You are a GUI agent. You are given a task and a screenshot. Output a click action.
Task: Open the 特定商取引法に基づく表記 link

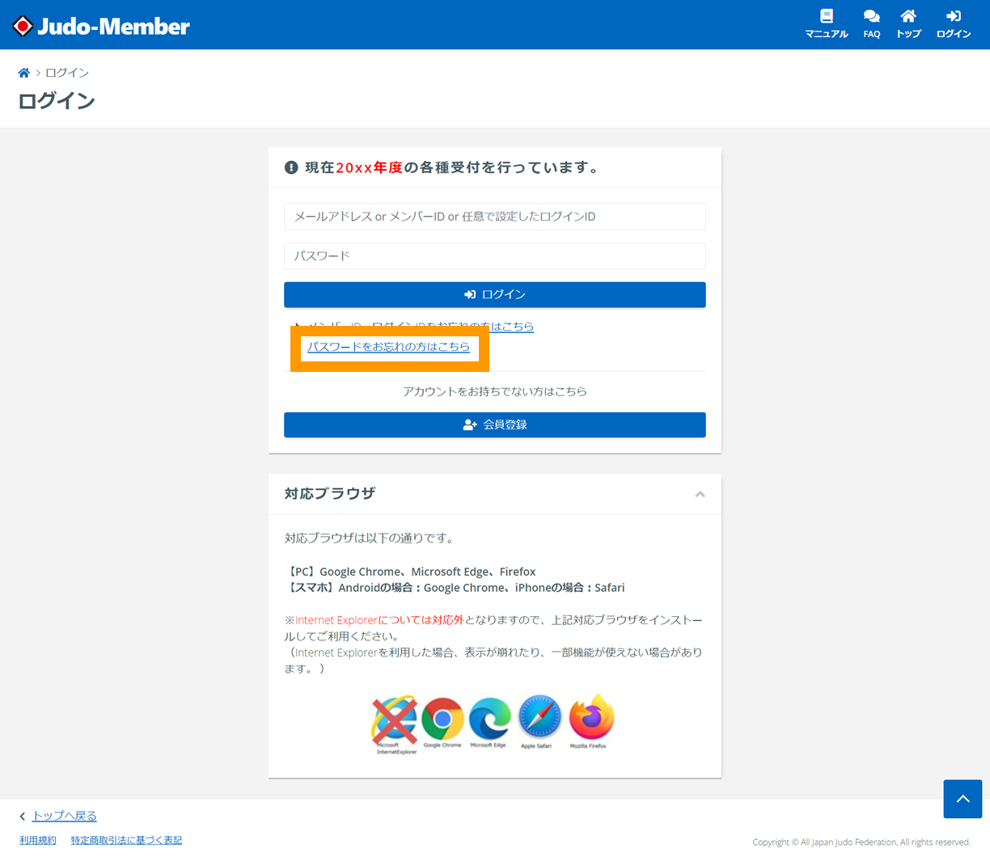(126, 840)
